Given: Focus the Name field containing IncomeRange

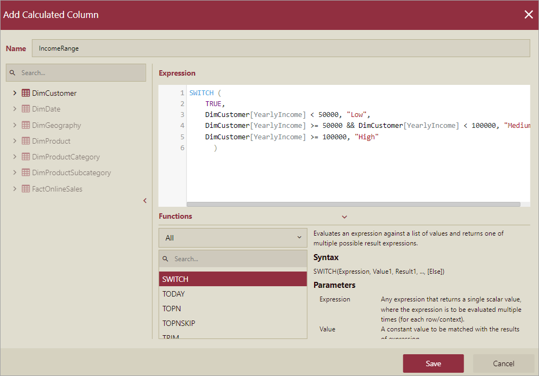Looking at the screenshot, I should 280,48.
